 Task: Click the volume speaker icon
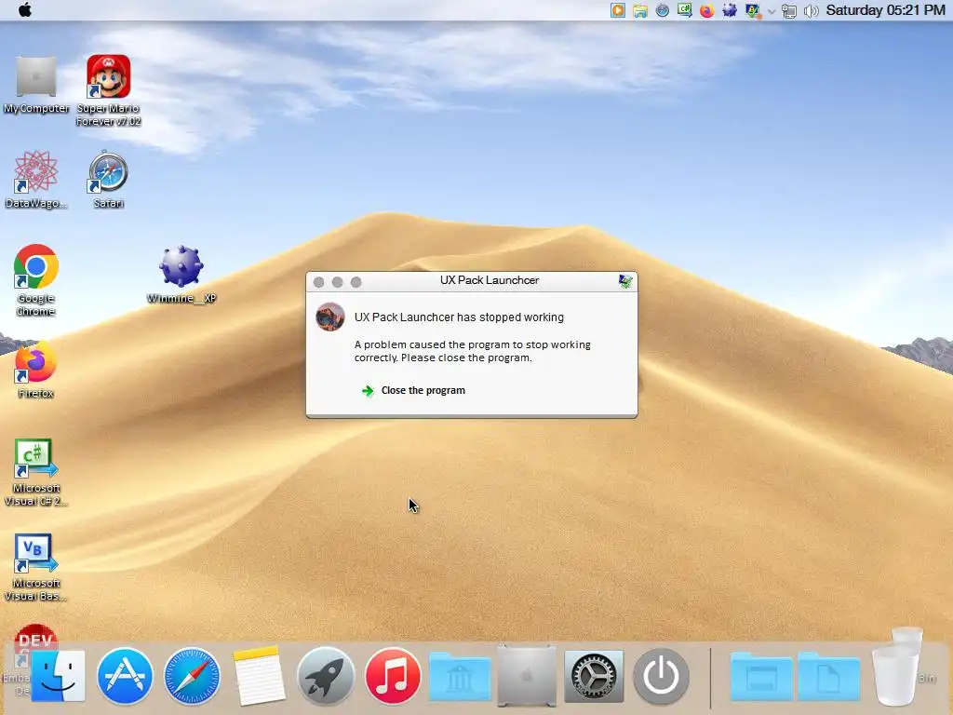pyautogui.click(x=812, y=11)
